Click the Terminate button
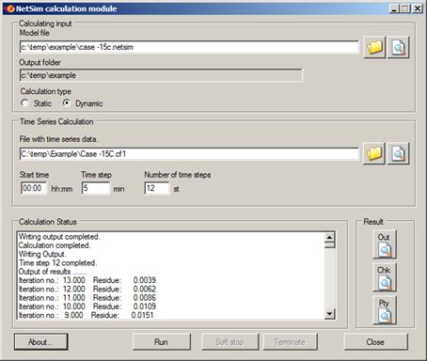The height and width of the screenshot is (361, 427). click(290, 342)
